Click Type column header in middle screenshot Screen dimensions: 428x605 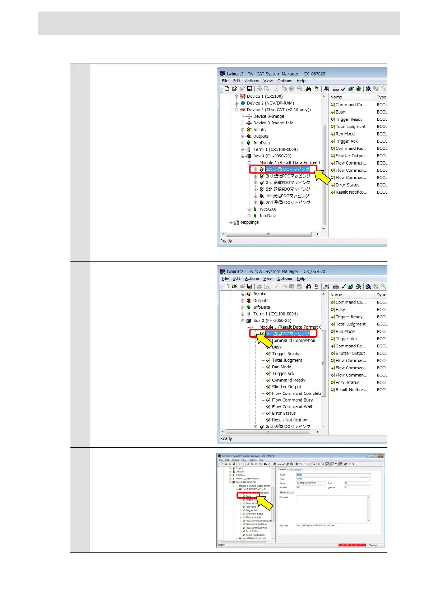381,295
